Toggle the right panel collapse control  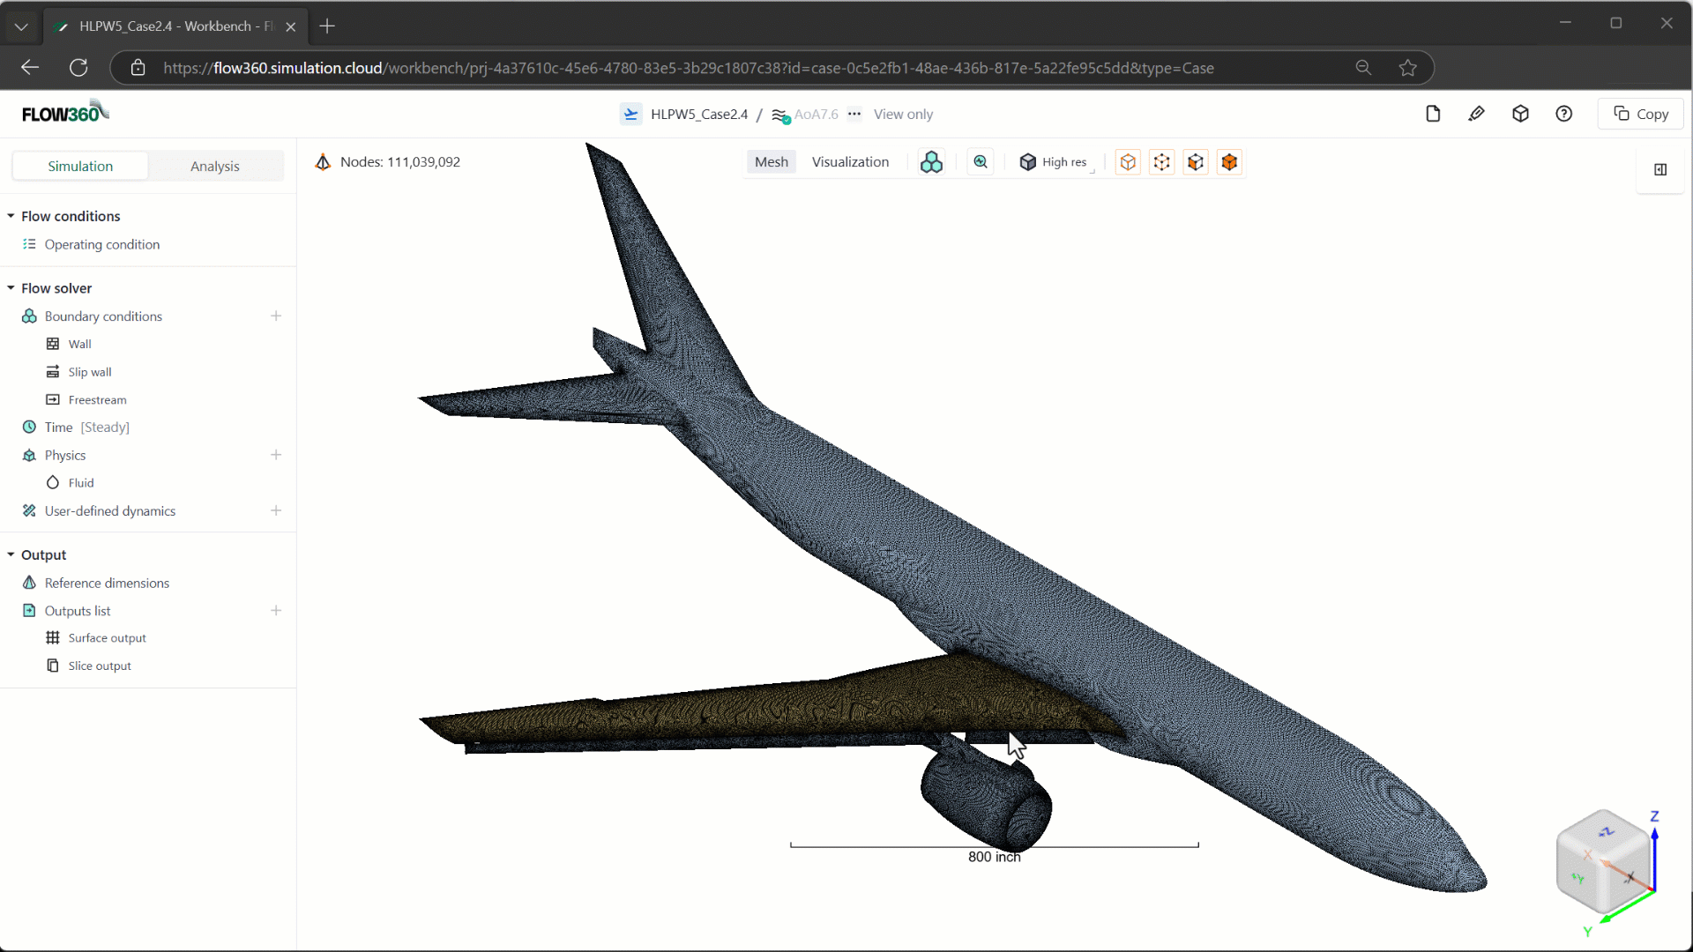coord(1661,169)
